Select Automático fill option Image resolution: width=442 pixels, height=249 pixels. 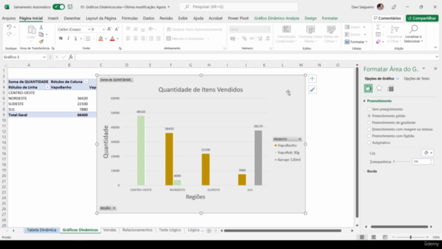pos(369,142)
